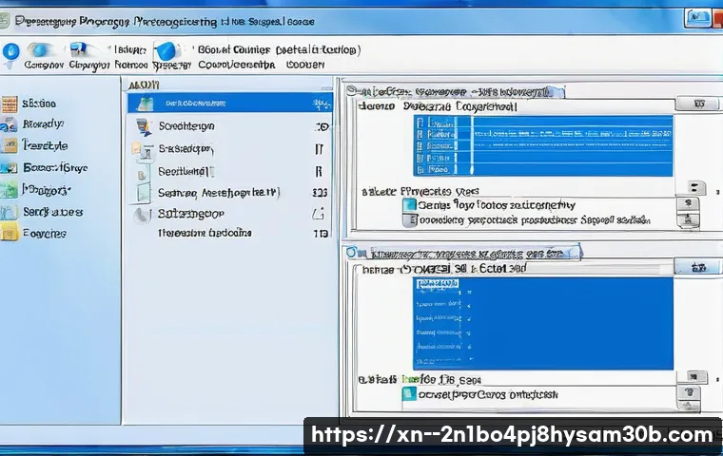Select the last middle-list row, value 113
Screen dimensions: 723x456
coord(229,233)
